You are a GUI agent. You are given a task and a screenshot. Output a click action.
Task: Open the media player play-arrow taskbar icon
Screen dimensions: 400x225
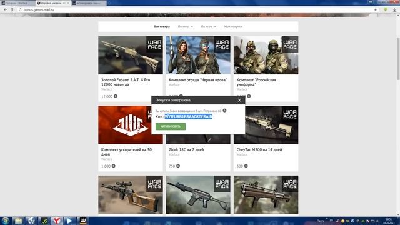coord(69,221)
